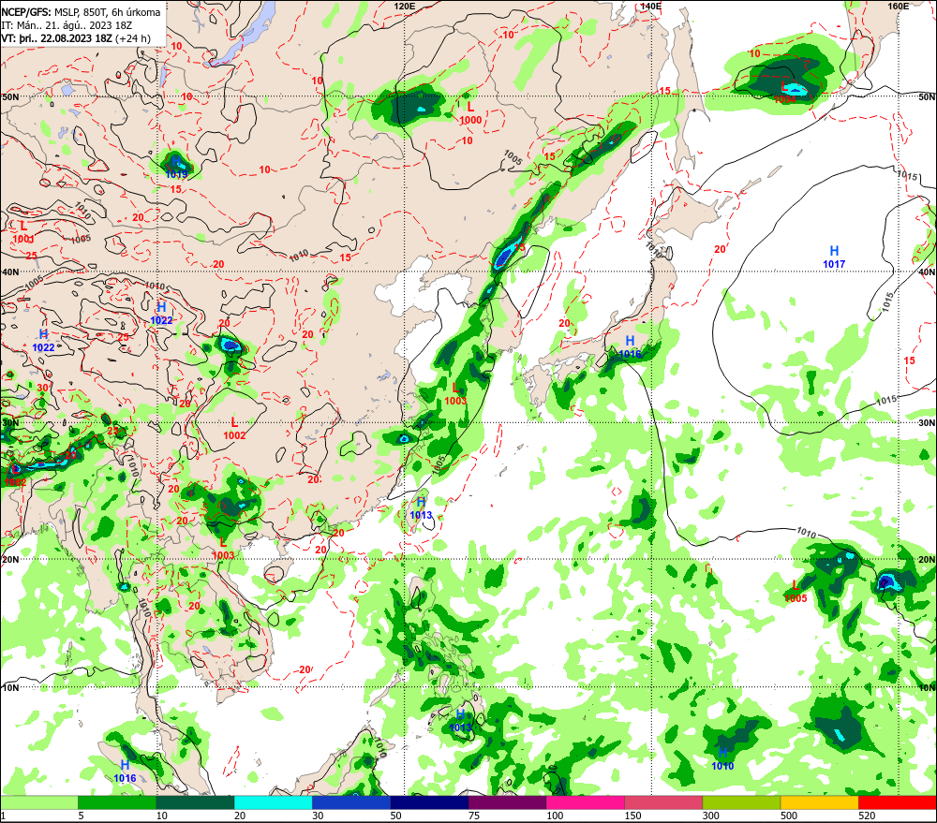Click the olive 300 mm legend swatch
This screenshot has width=937, height=823.
pyautogui.click(x=741, y=802)
